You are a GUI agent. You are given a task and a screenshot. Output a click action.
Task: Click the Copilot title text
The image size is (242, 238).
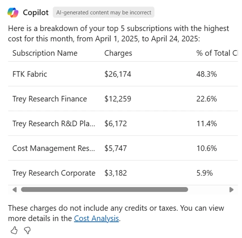point(36,12)
